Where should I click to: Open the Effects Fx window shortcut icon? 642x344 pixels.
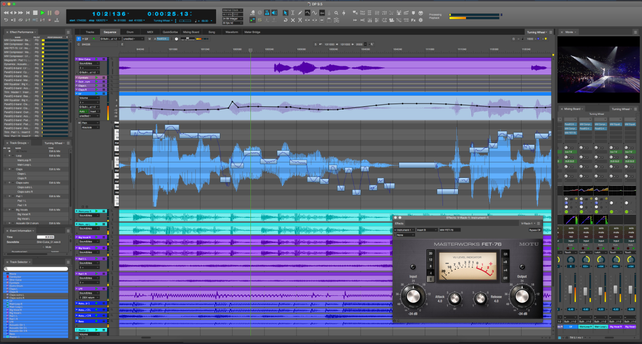pos(413,20)
